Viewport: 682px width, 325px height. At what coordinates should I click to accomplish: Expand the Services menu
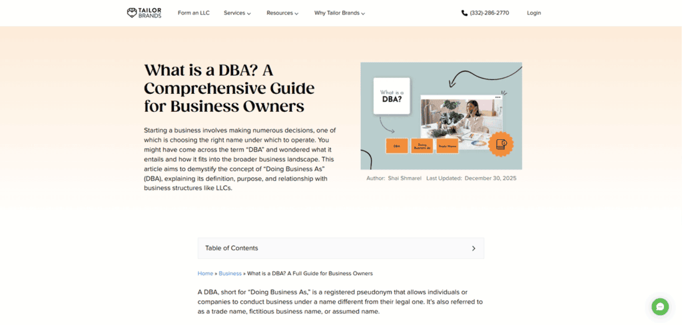point(238,13)
